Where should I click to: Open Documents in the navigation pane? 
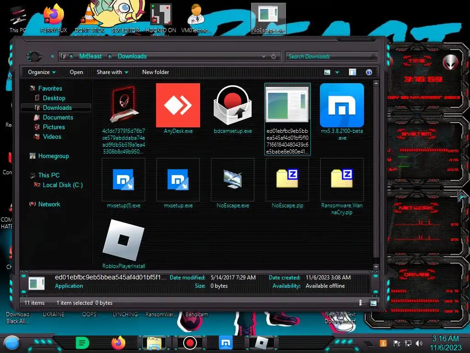[58, 117]
